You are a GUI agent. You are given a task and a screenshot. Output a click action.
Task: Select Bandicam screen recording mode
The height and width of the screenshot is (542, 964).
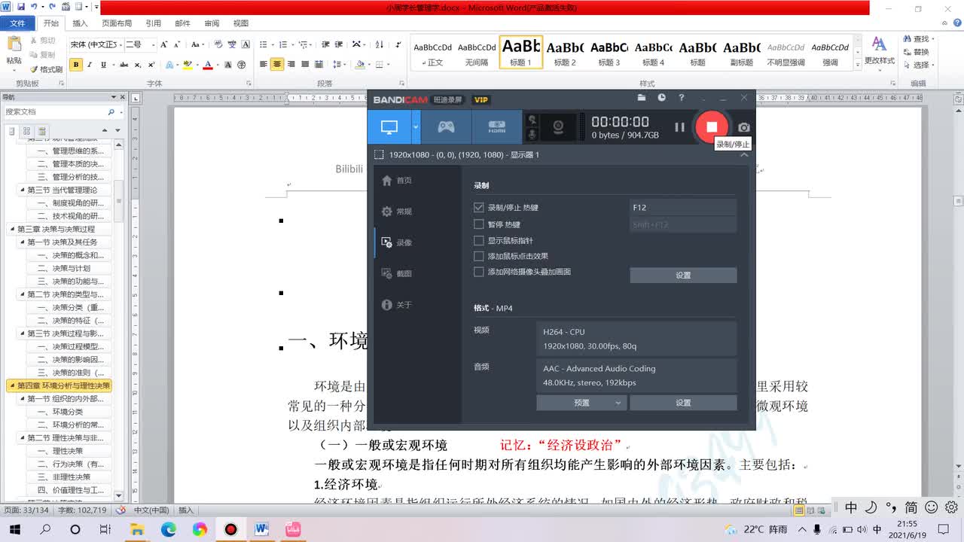point(389,126)
